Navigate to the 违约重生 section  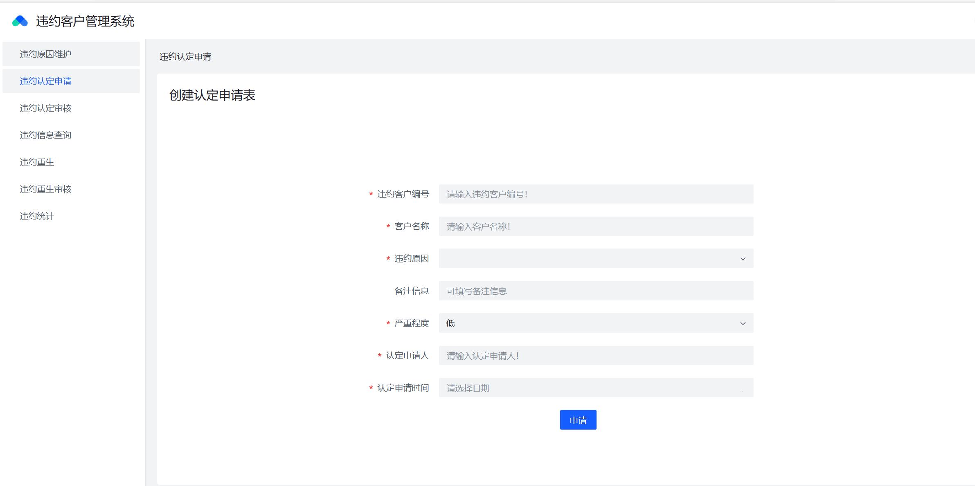tap(37, 162)
